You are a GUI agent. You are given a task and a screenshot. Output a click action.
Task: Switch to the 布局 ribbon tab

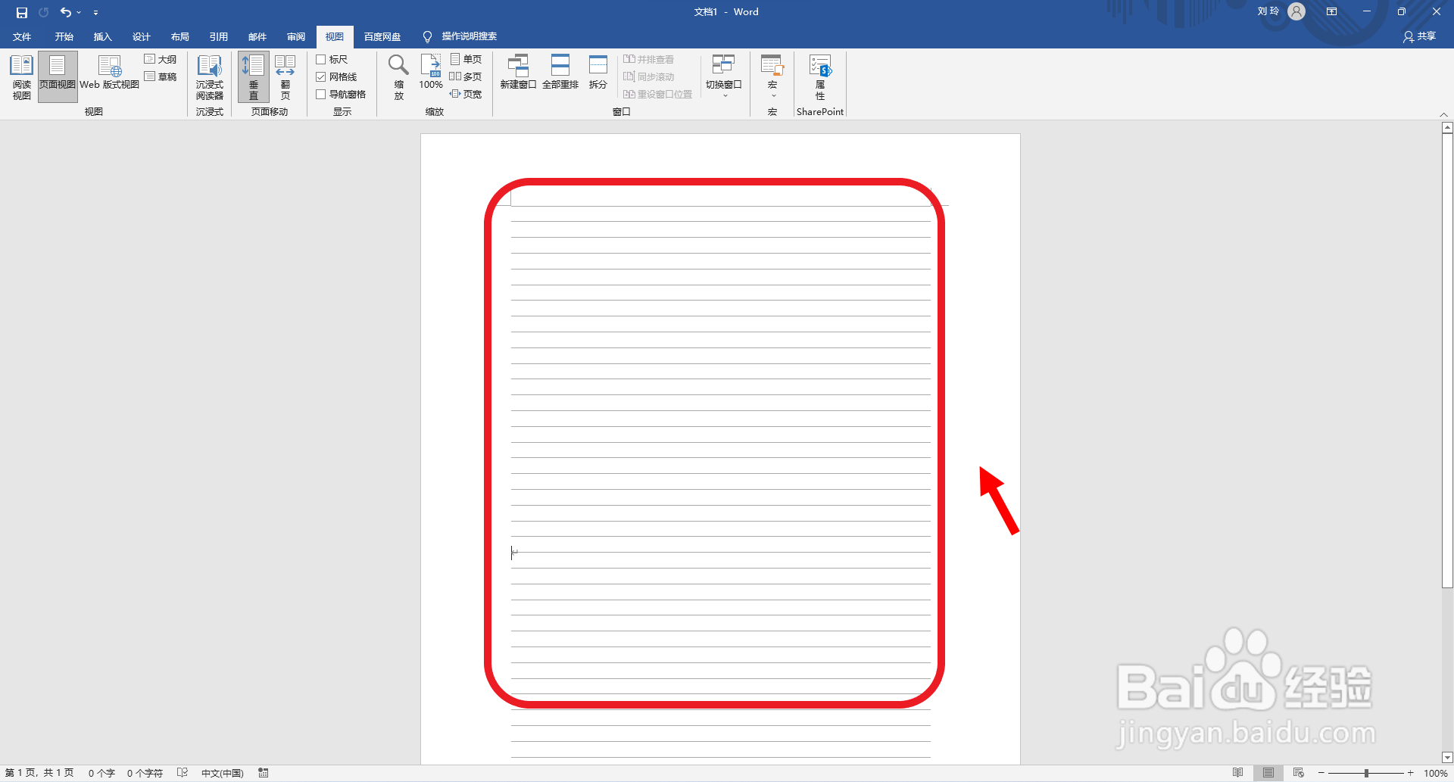[179, 36]
